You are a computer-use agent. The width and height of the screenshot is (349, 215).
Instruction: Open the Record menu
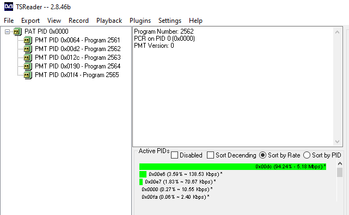(x=78, y=21)
